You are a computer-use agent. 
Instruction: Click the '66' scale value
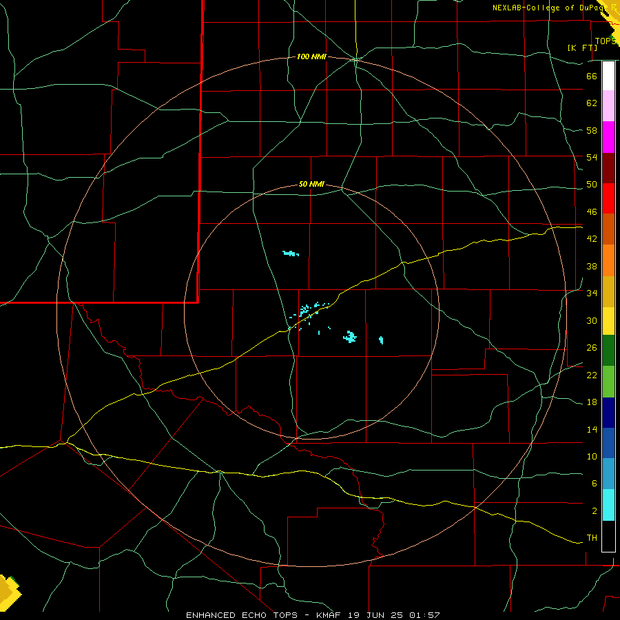tap(592, 76)
